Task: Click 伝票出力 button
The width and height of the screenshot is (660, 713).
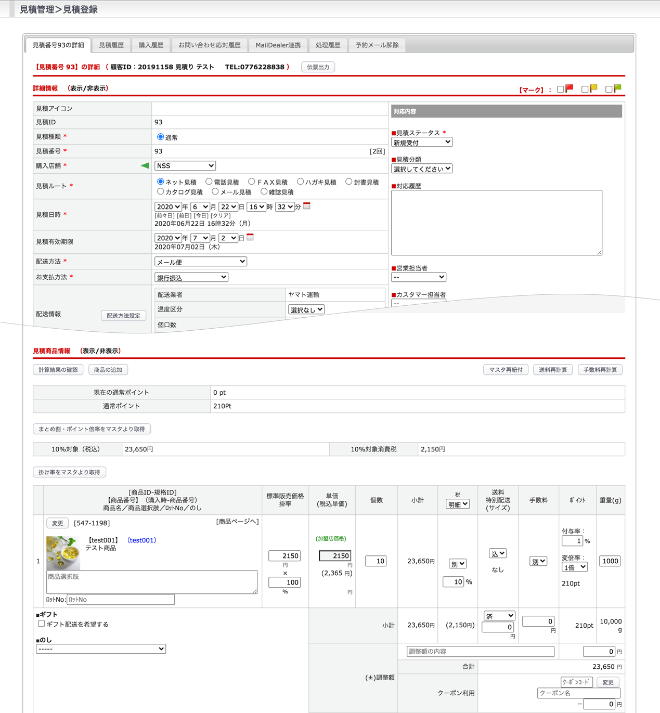Action: tap(318, 67)
